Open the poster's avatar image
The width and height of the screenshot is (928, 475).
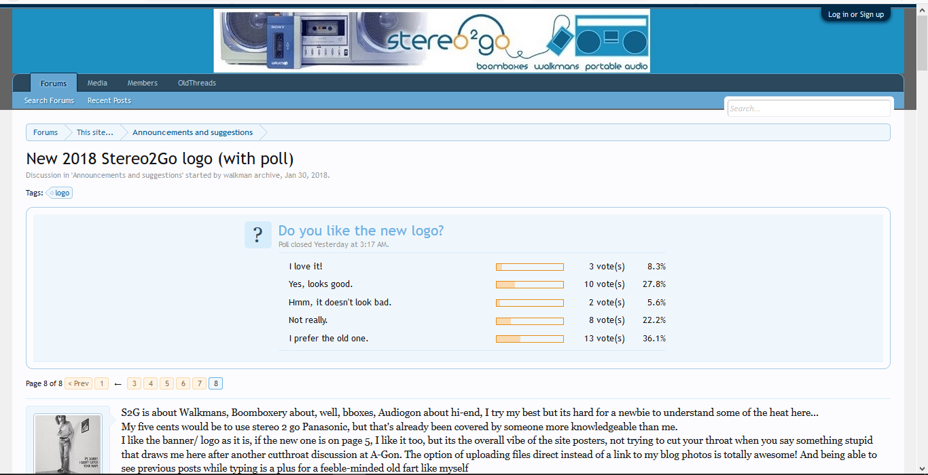(x=68, y=444)
